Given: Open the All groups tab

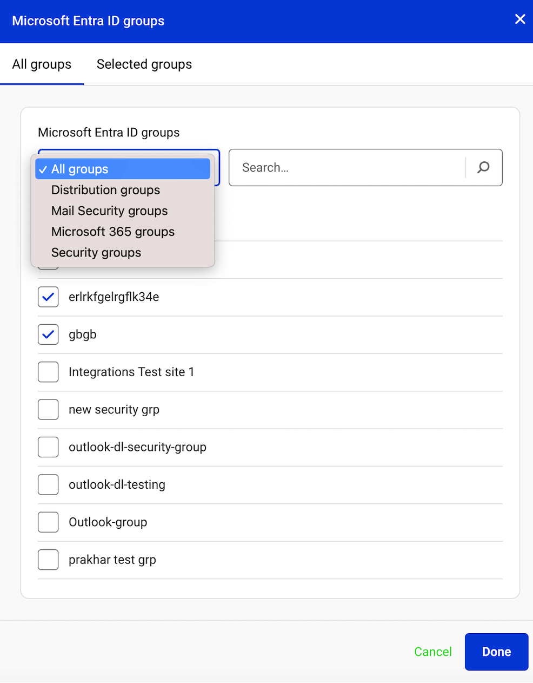Looking at the screenshot, I should 42,64.
